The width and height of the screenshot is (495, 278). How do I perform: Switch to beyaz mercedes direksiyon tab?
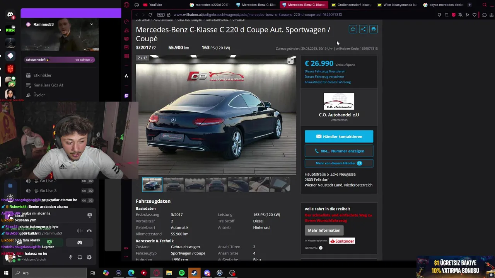coord(443,5)
